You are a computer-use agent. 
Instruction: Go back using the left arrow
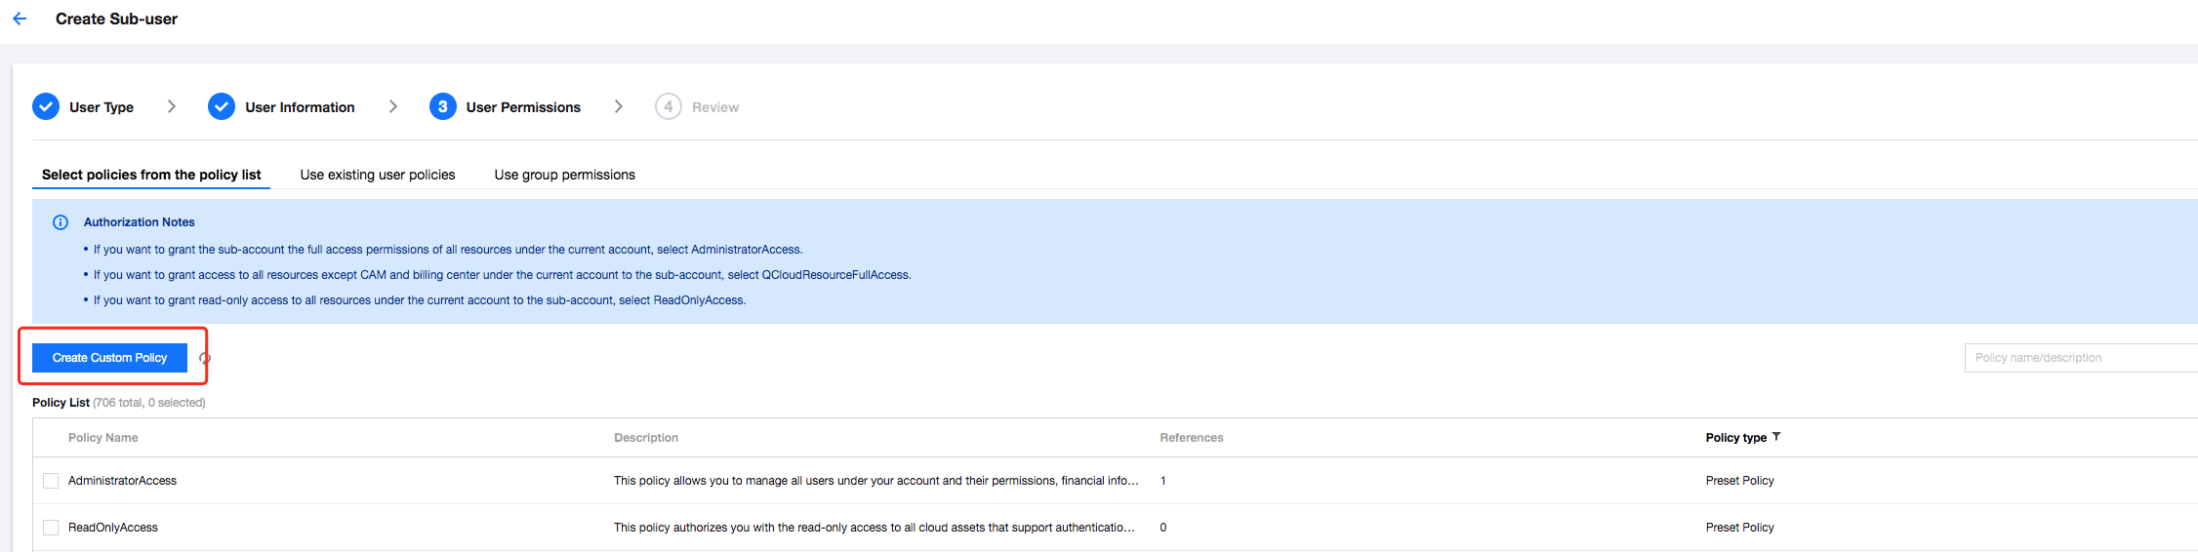click(20, 19)
